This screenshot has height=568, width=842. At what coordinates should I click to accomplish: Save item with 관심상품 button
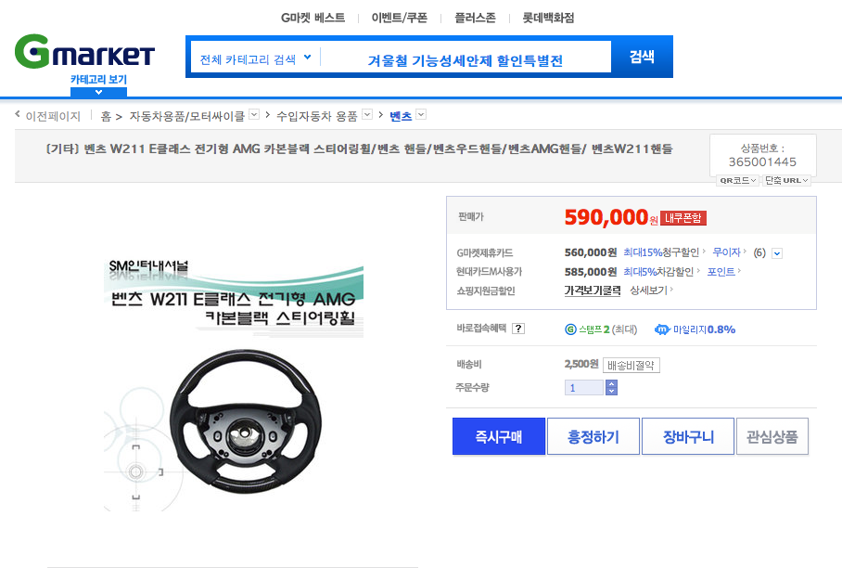coord(772,436)
